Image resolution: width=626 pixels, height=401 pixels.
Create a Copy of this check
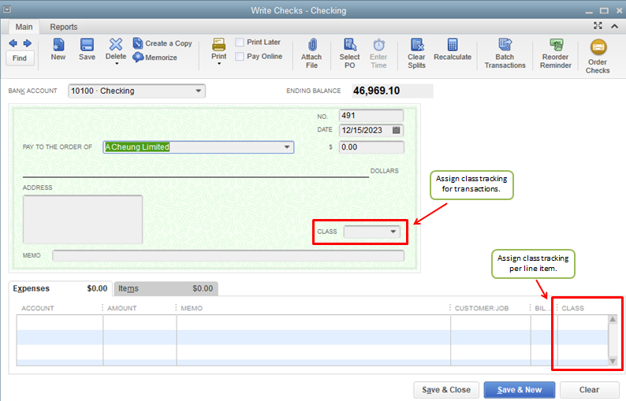pos(162,43)
